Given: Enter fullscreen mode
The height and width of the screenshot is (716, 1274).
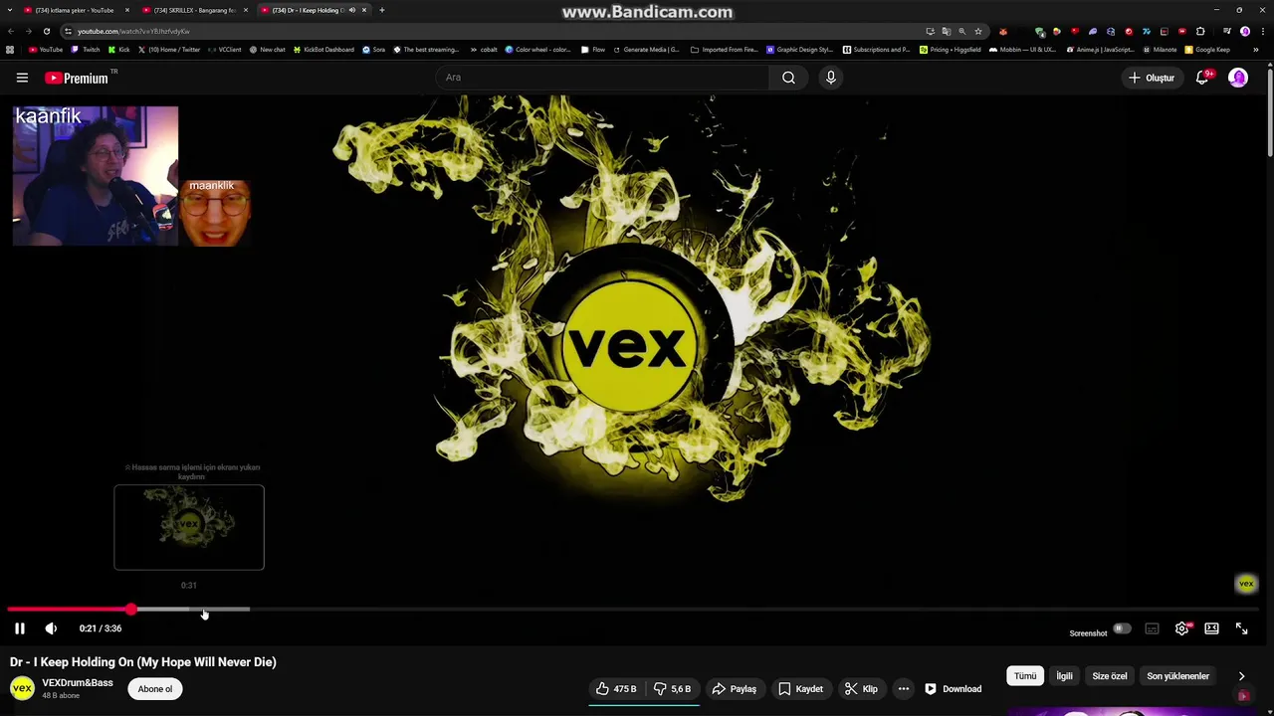Looking at the screenshot, I should [x=1241, y=628].
